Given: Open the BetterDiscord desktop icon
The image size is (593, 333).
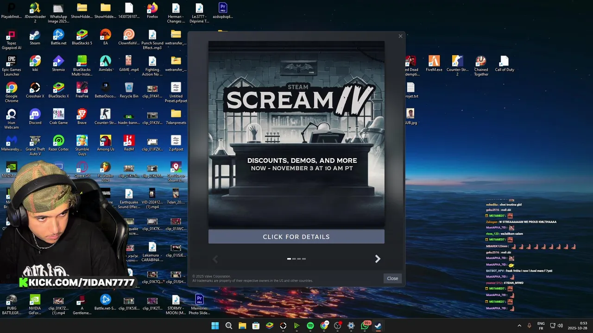Looking at the screenshot, I should [106, 91].
